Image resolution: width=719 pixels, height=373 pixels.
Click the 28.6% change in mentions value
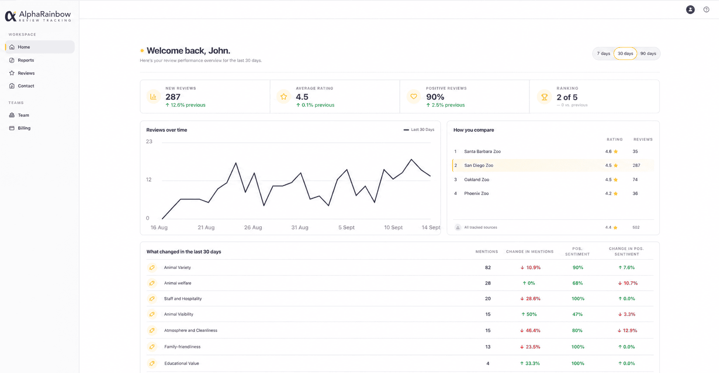coord(530,299)
